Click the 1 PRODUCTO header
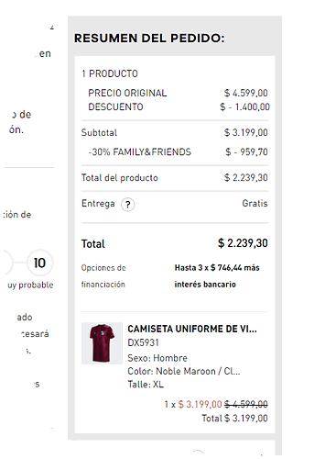336x459 pixels. [110, 73]
